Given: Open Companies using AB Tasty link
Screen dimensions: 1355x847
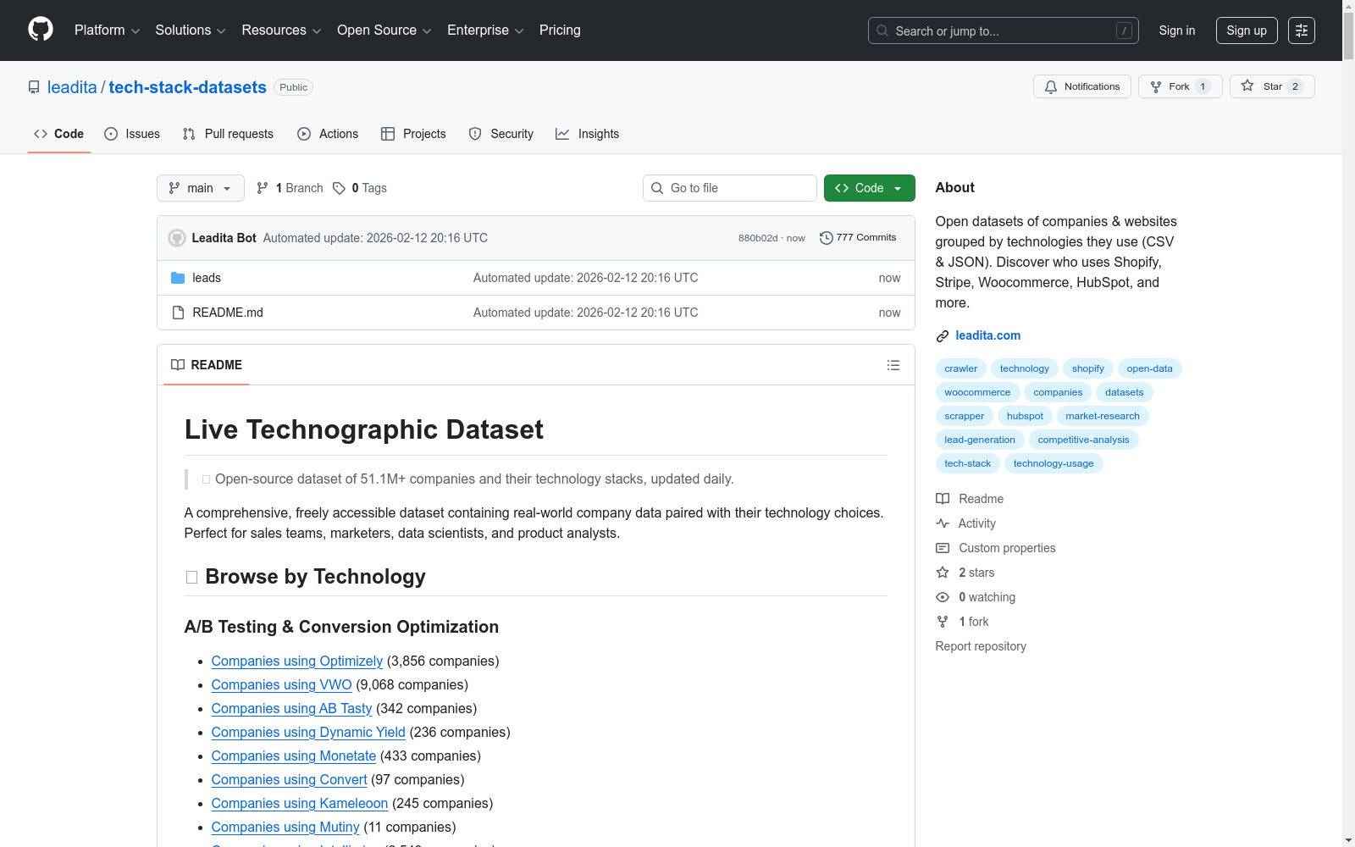Looking at the screenshot, I should pos(292,708).
